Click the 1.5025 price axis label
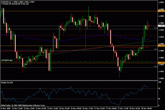 [x=161, y=2]
